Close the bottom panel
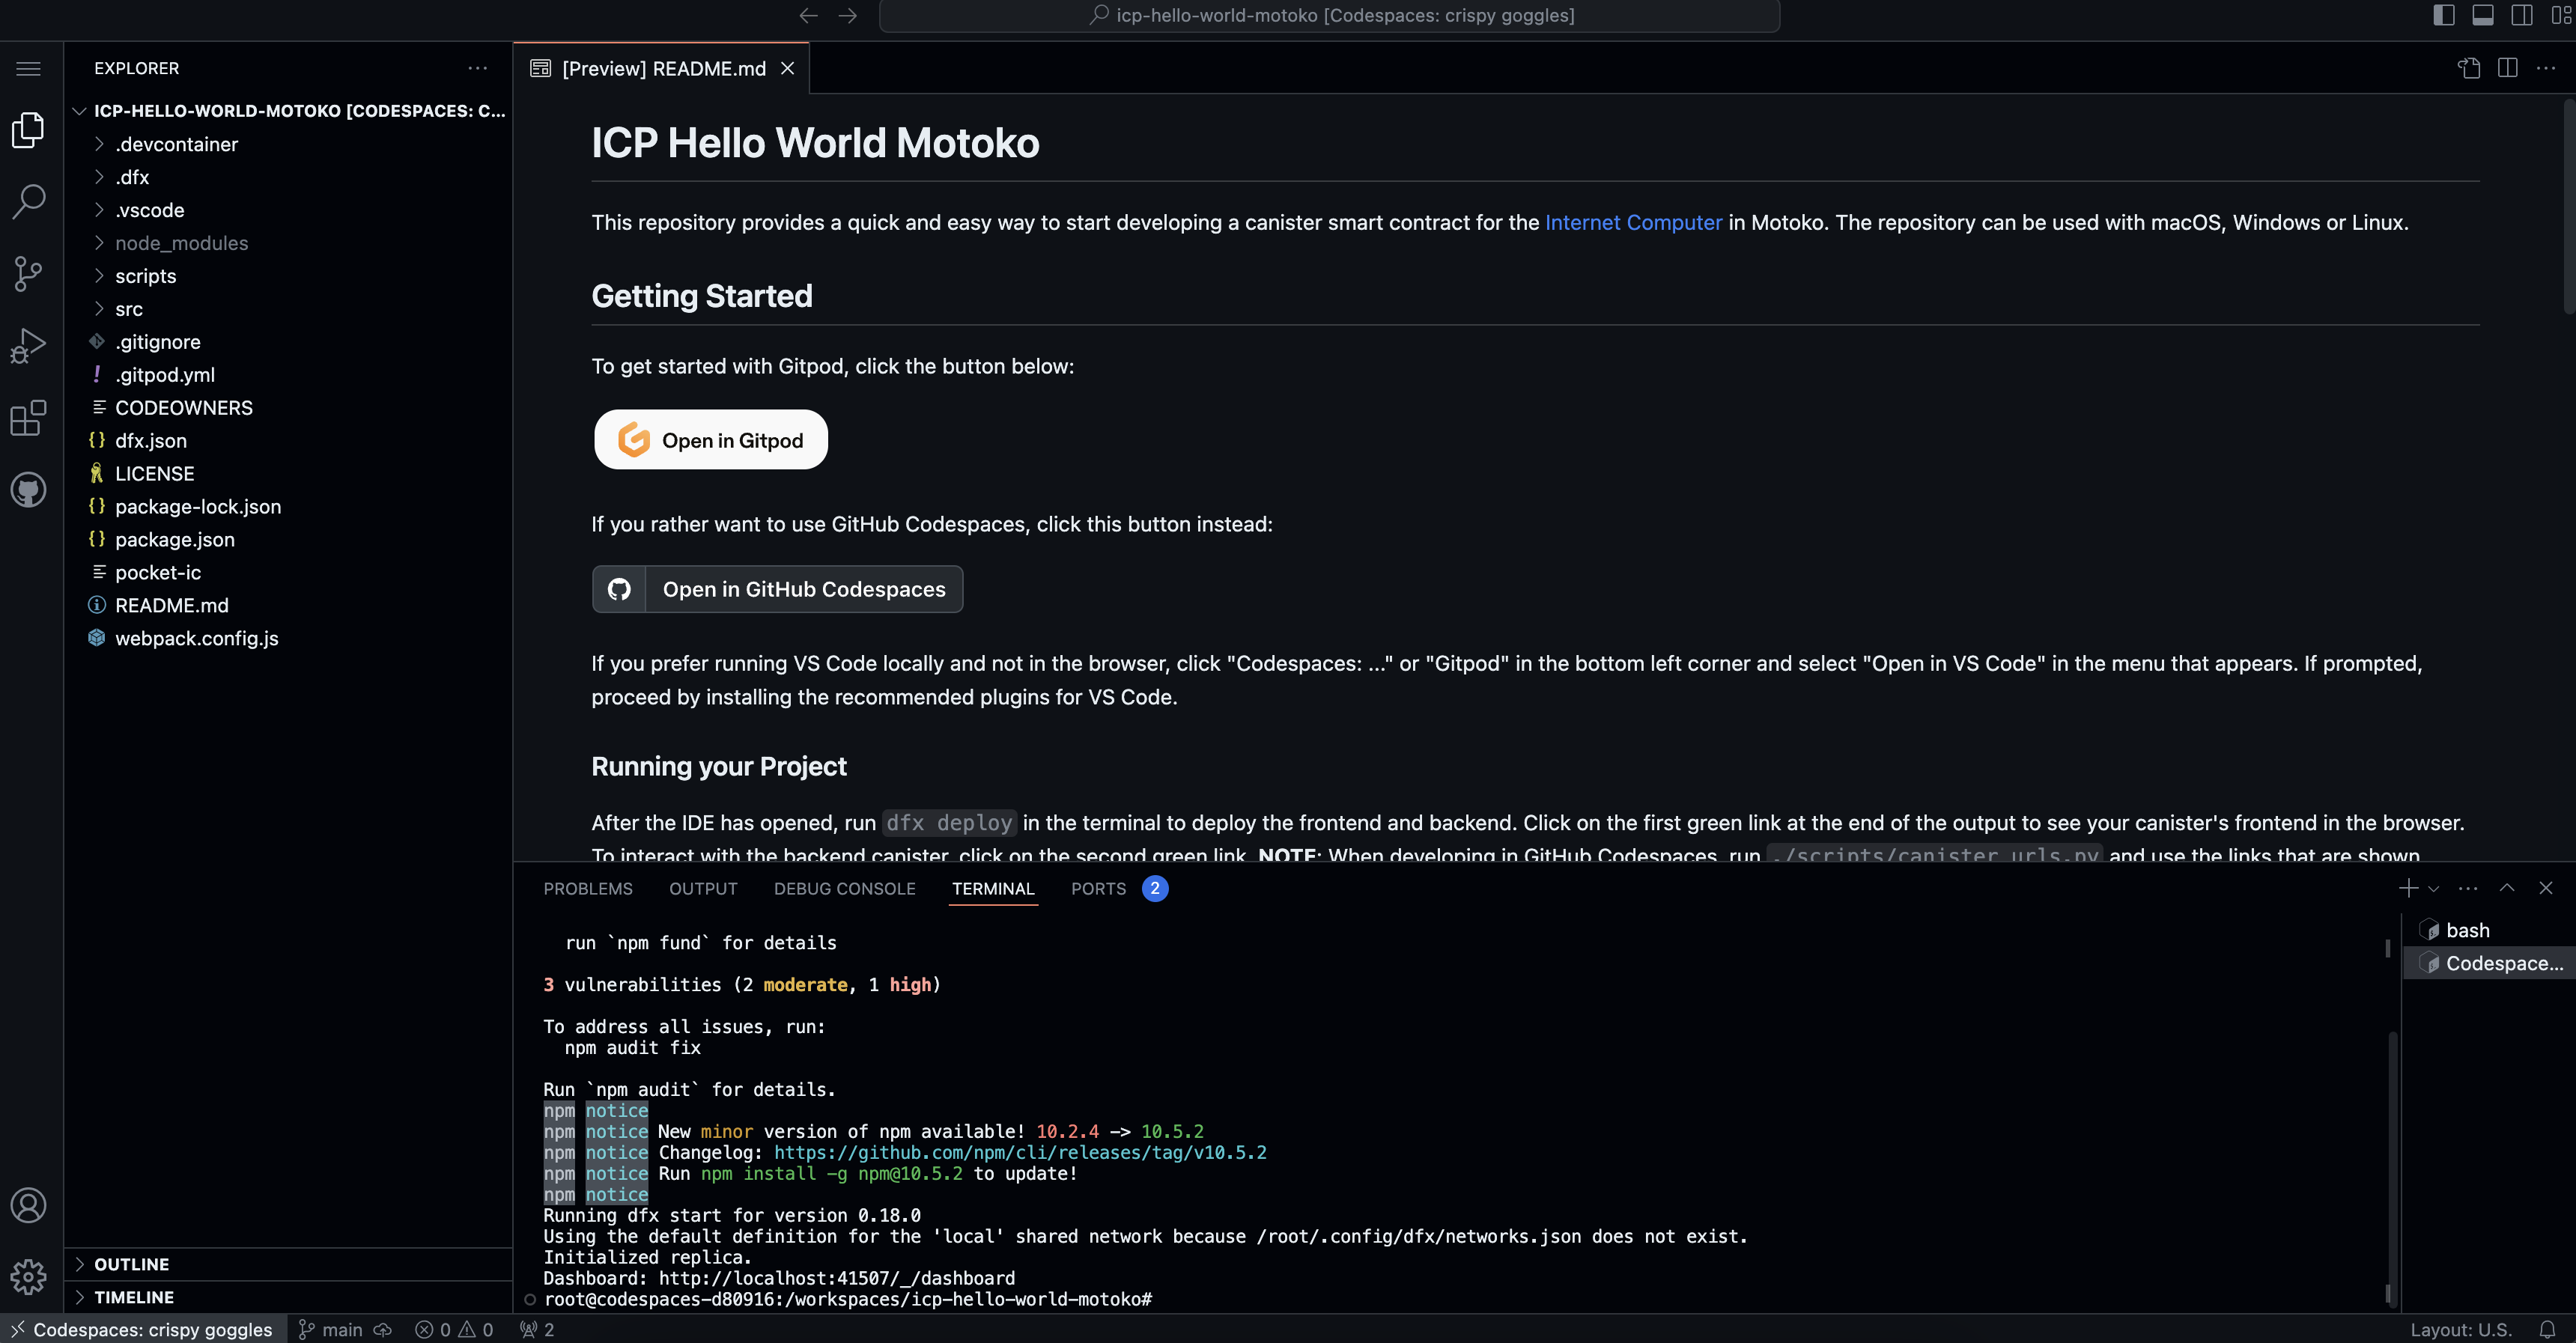This screenshot has height=1343, width=2576. 2546,888
